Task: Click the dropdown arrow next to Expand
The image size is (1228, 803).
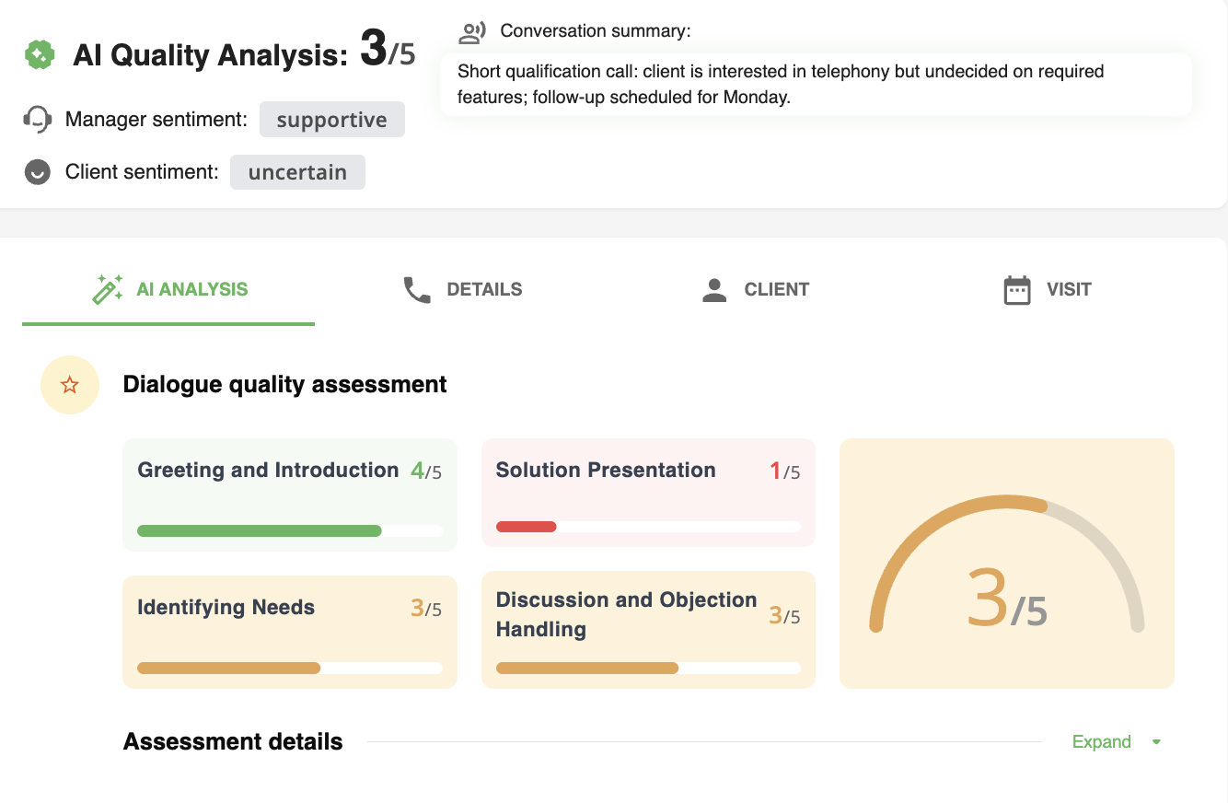Action: click(1157, 742)
